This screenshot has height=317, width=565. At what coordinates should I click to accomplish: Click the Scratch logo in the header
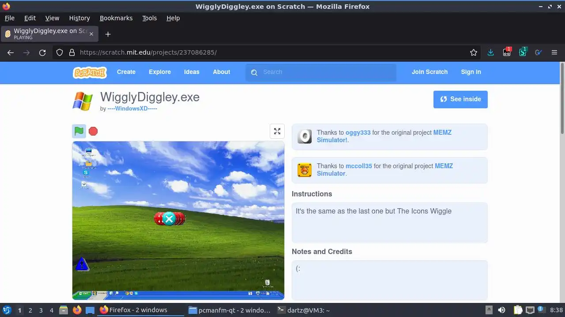(90, 72)
